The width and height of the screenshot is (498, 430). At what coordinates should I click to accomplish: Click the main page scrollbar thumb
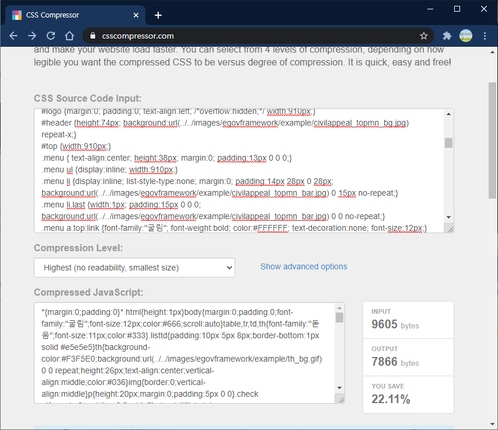pyautogui.click(x=492, y=140)
